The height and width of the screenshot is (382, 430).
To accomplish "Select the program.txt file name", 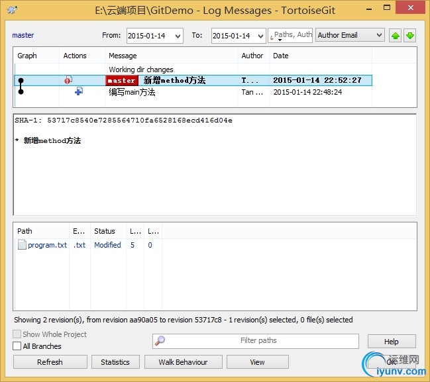I will pos(48,245).
